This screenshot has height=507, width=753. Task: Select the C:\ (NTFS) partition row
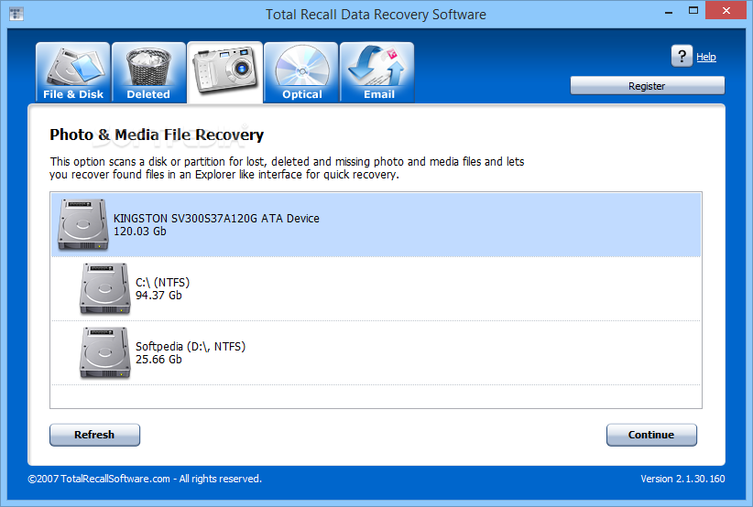click(x=376, y=289)
